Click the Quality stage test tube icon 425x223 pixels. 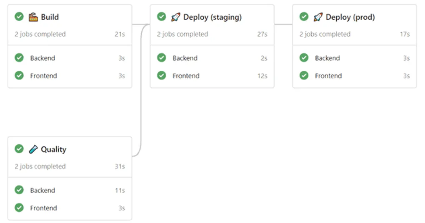[33, 149]
